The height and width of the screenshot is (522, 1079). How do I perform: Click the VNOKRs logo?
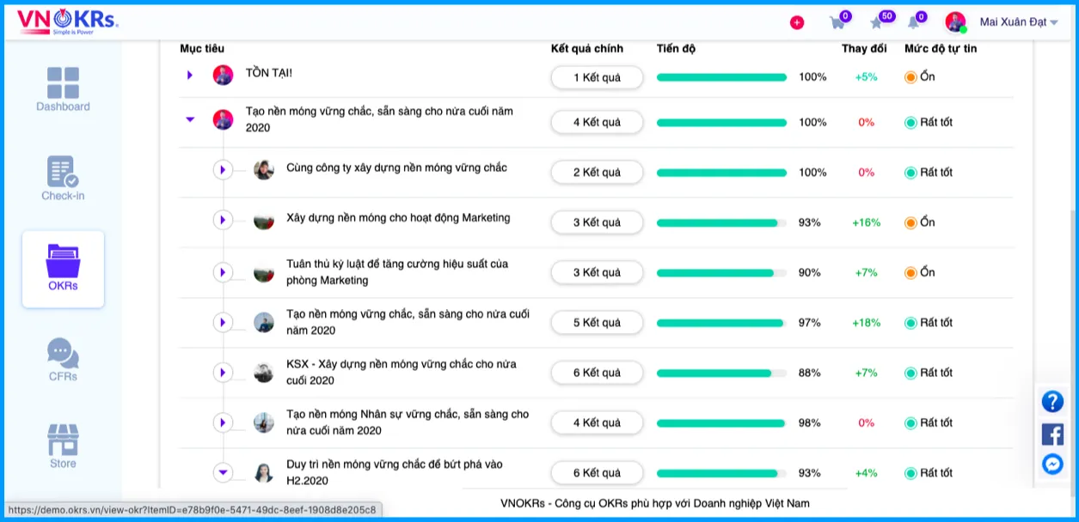click(68, 21)
